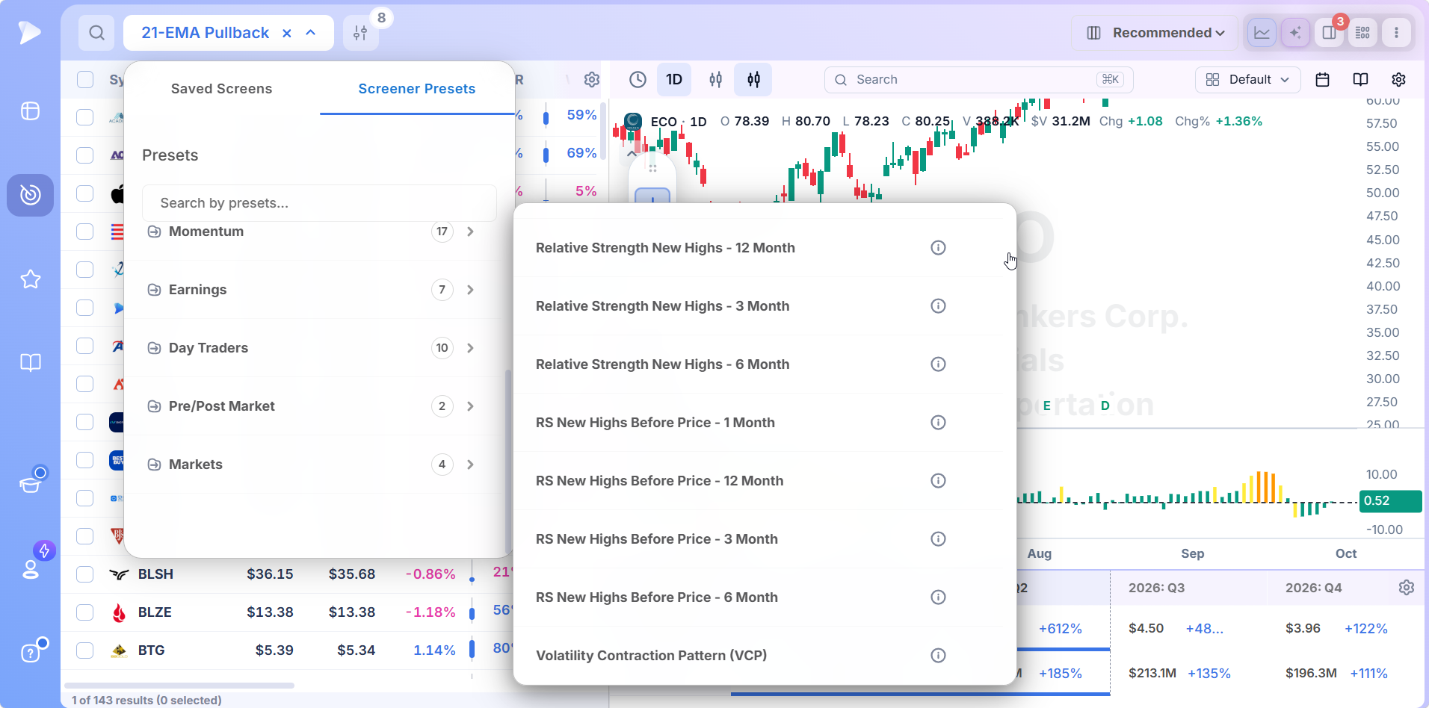Open the table column settings gear
This screenshot has width=1429, height=708.
pyautogui.click(x=591, y=80)
